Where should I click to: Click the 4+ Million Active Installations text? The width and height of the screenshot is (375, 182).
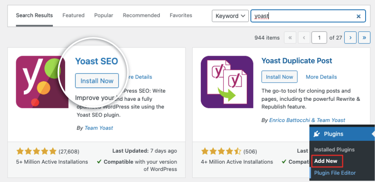pyautogui.click(x=237, y=162)
